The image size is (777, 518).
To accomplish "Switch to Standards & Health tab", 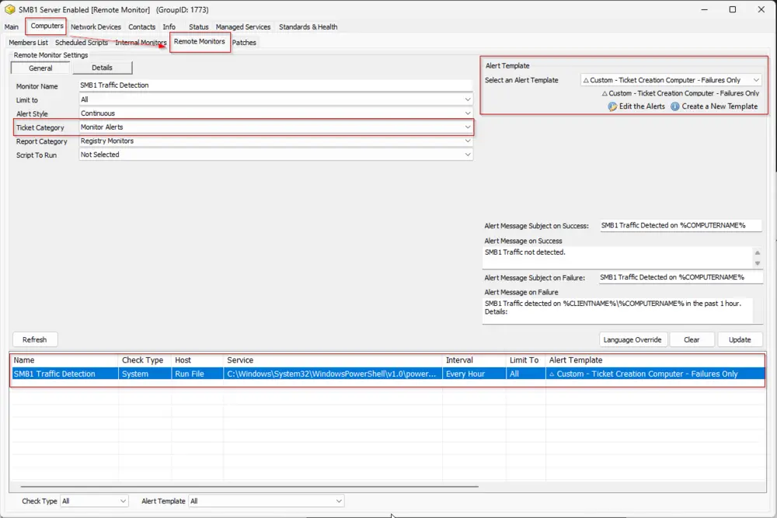I will (308, 26).
